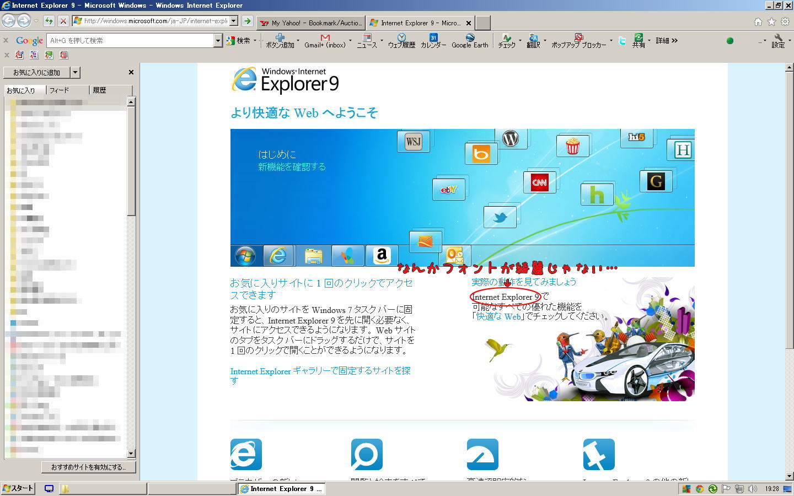Click the pin tile icon

coord(599,454)
